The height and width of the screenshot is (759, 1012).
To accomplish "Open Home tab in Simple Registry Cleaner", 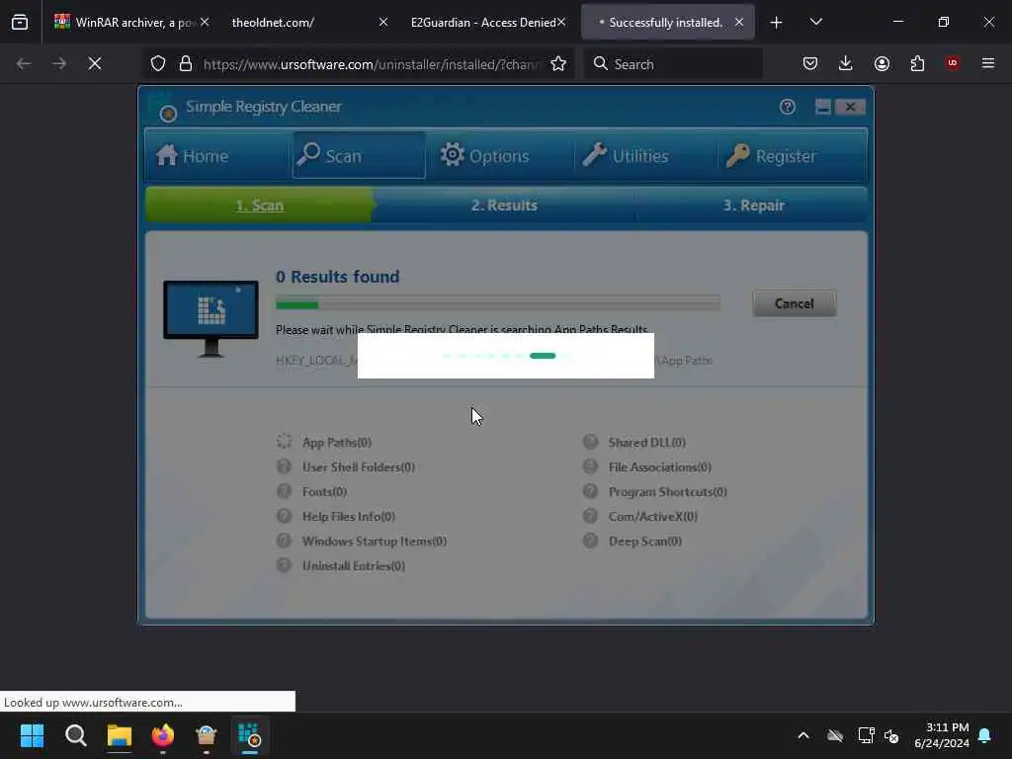I will pos(215,155).
